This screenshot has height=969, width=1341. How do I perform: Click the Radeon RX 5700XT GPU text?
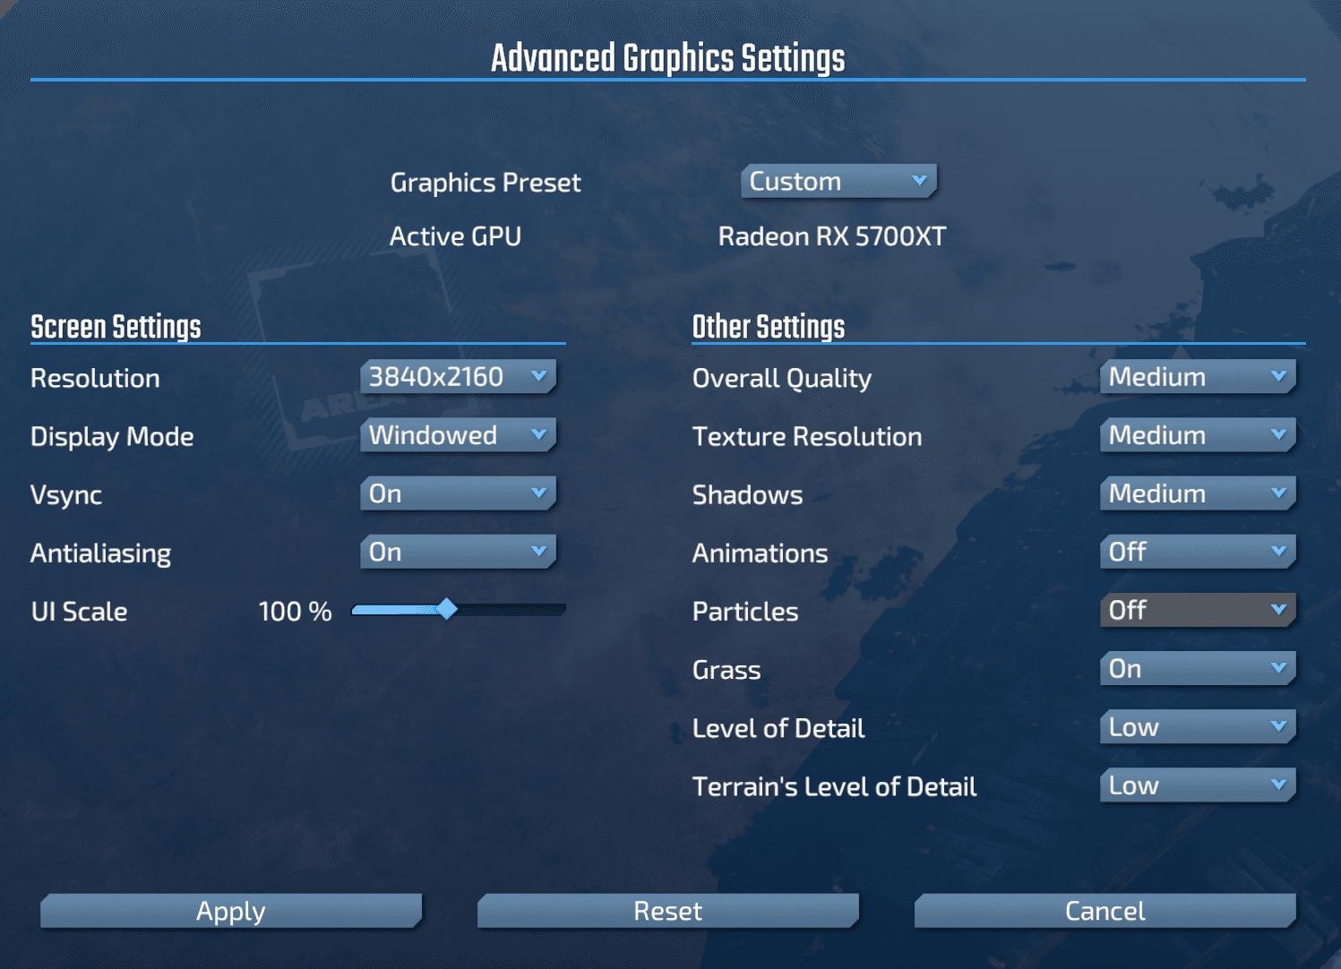pos(832,236)
